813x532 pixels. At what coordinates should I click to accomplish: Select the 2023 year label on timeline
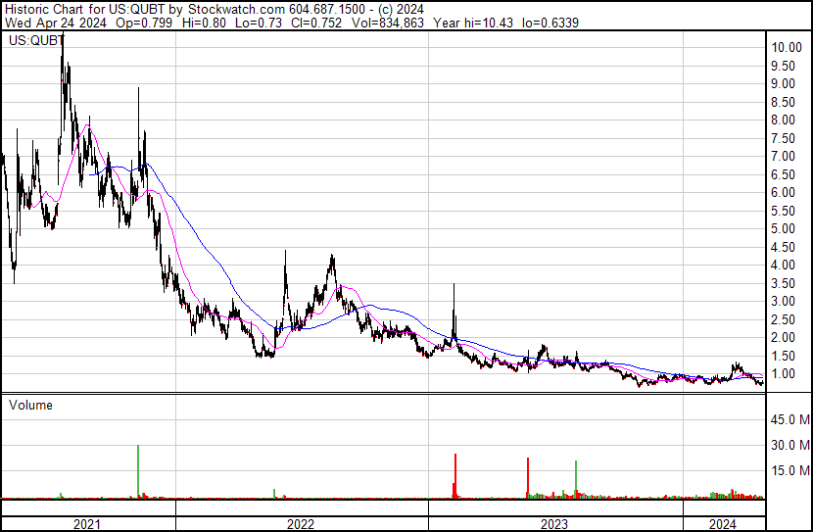coord(554,523)
